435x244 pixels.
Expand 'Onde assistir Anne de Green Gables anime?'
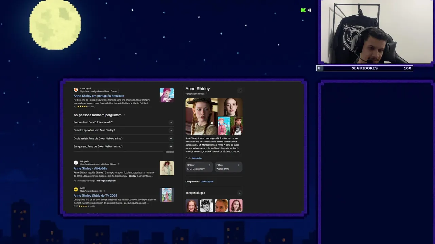[x=124, y=139]
